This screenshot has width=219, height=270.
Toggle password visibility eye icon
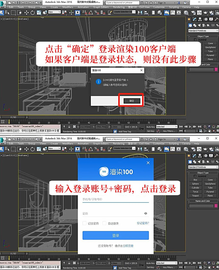pyautogui.click(x=146, y=213)
